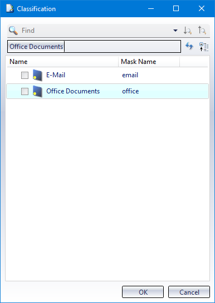Click the email mask name cell
This screenshot has height=303, width=215.
point(130,75)
